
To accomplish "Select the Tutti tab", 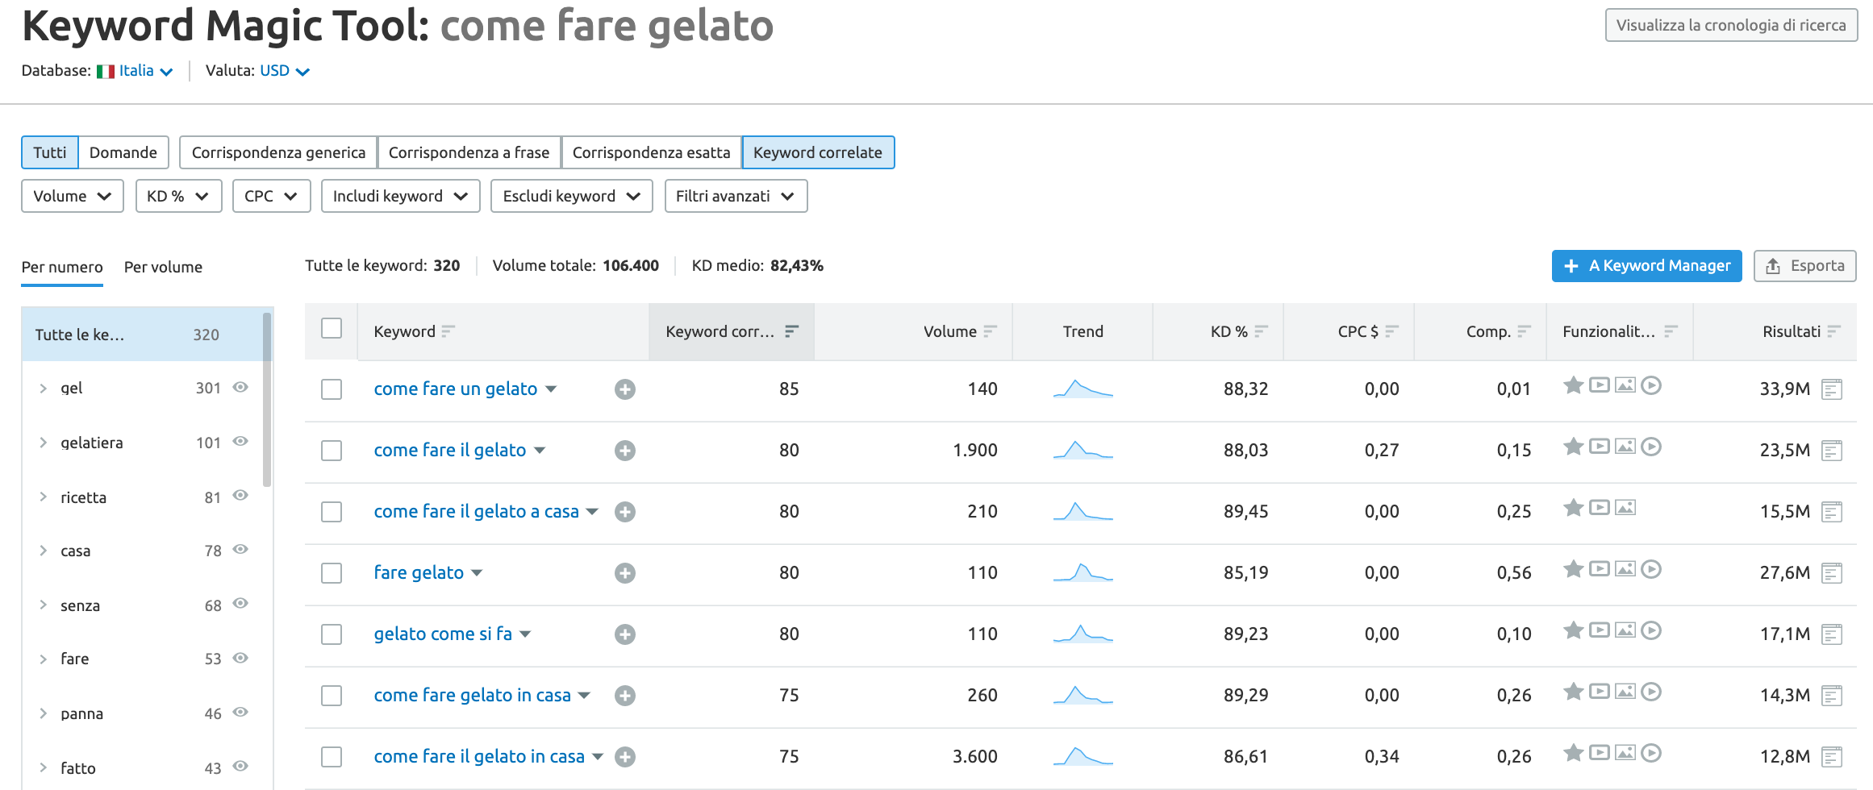I will [50, 152].
